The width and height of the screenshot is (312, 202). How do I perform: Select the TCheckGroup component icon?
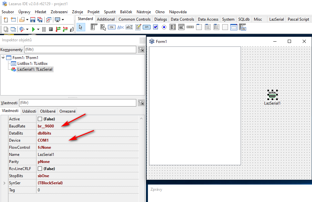216,27
